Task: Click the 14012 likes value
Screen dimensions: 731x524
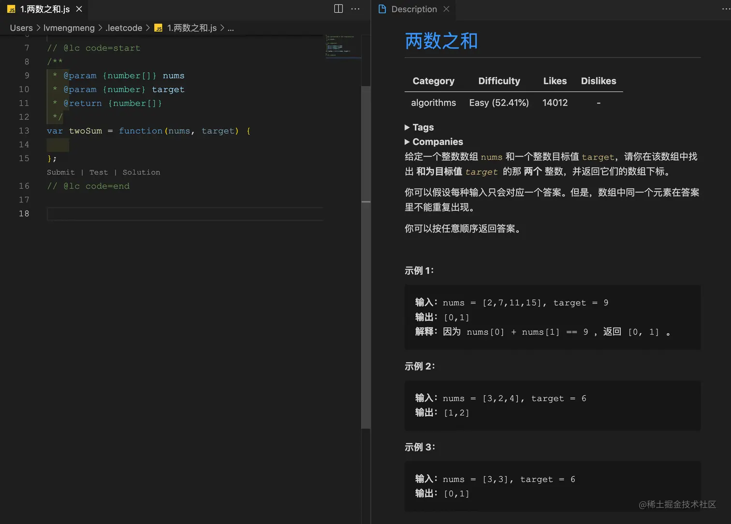Action: (x=555, y=103)
